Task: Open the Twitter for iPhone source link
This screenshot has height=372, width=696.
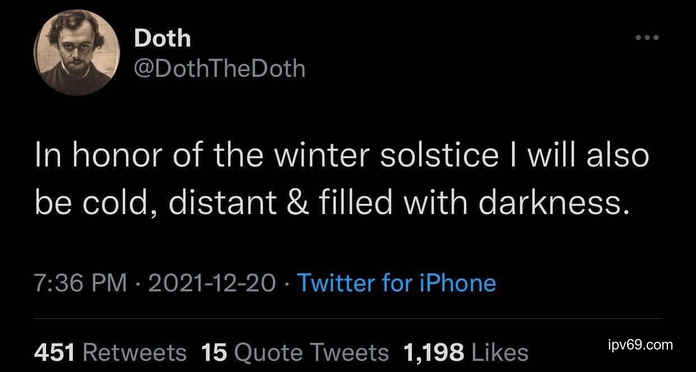Action: (396, 283)
